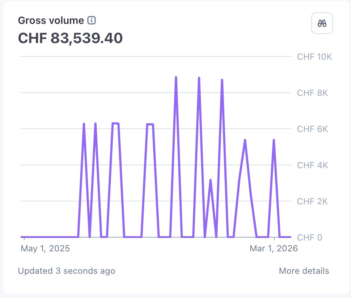The height and width of the screenshot is (298, 351).
Task: Click the CHF 6K axis label
Action: [x=312, y=129]
